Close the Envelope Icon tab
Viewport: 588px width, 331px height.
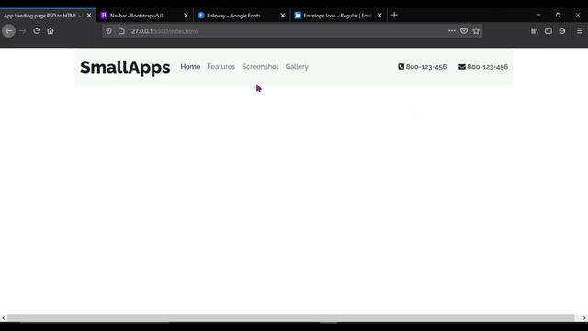click(x=379, y=16)
